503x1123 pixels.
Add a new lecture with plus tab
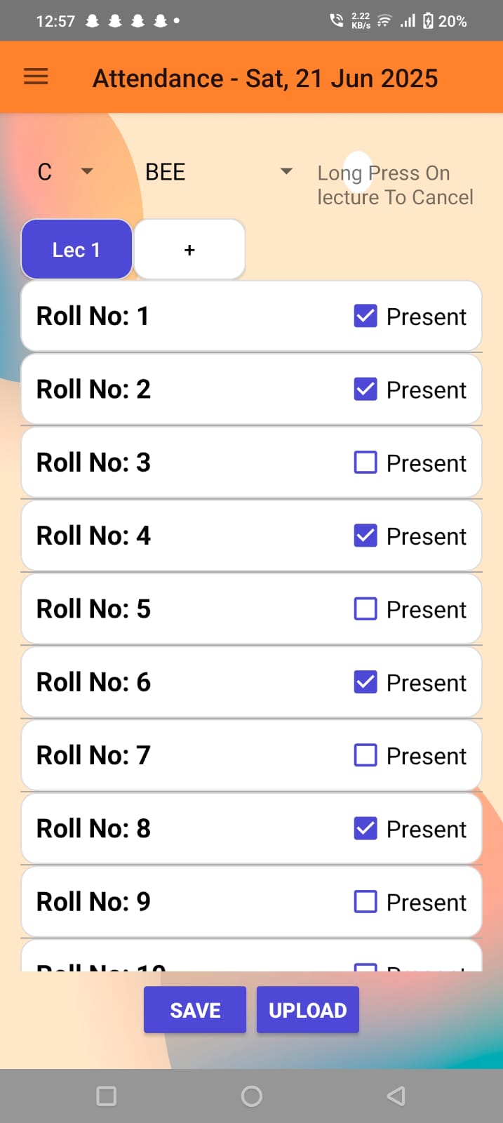(189, 250)
